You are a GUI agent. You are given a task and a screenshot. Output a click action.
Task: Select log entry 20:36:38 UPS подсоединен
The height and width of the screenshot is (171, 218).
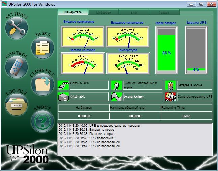[x=87, y=138]
